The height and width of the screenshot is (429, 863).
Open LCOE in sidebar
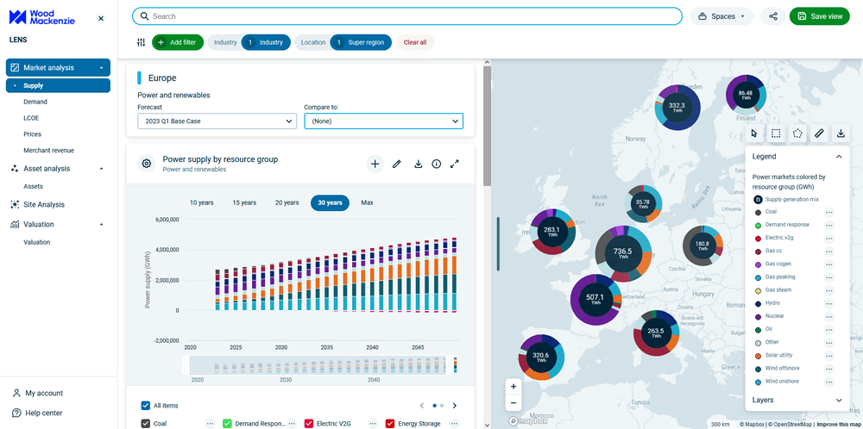click(31, 117)
